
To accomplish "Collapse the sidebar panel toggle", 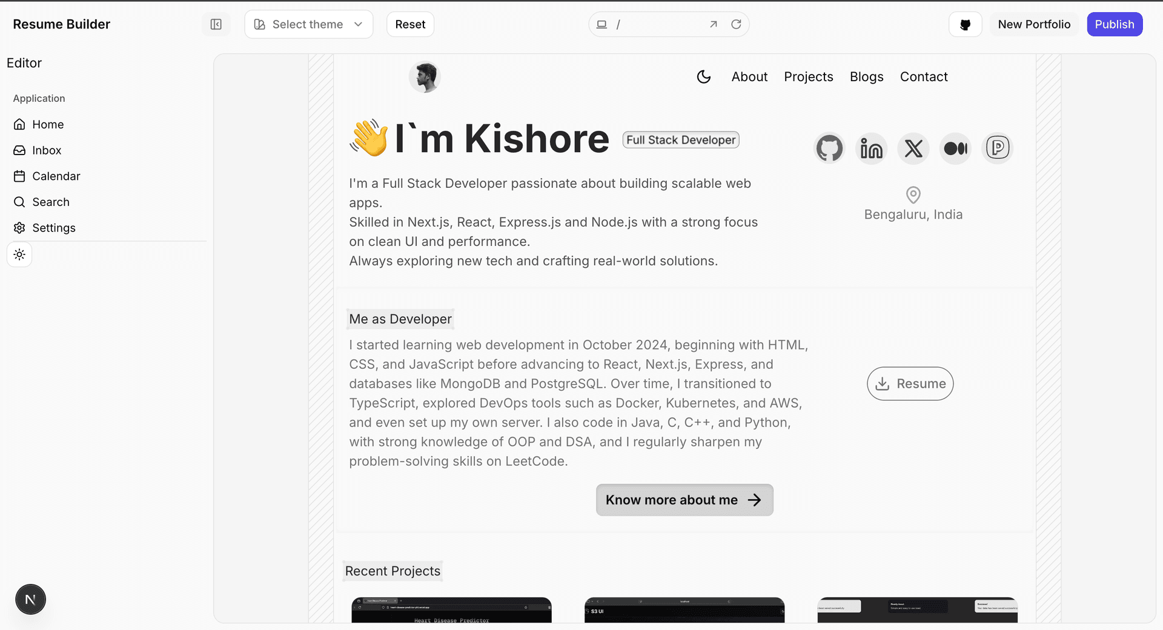I will point(216,24).
